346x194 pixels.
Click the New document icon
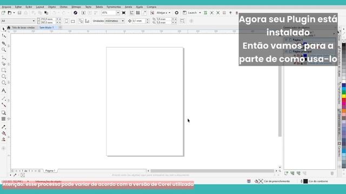point(3,13)
